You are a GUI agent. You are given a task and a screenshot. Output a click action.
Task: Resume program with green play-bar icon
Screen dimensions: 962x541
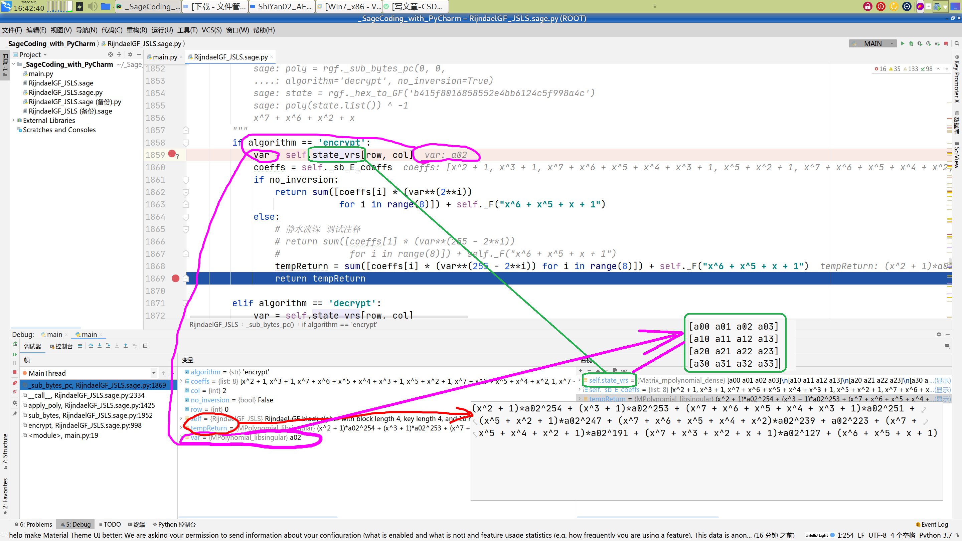(x=15, y=354)
